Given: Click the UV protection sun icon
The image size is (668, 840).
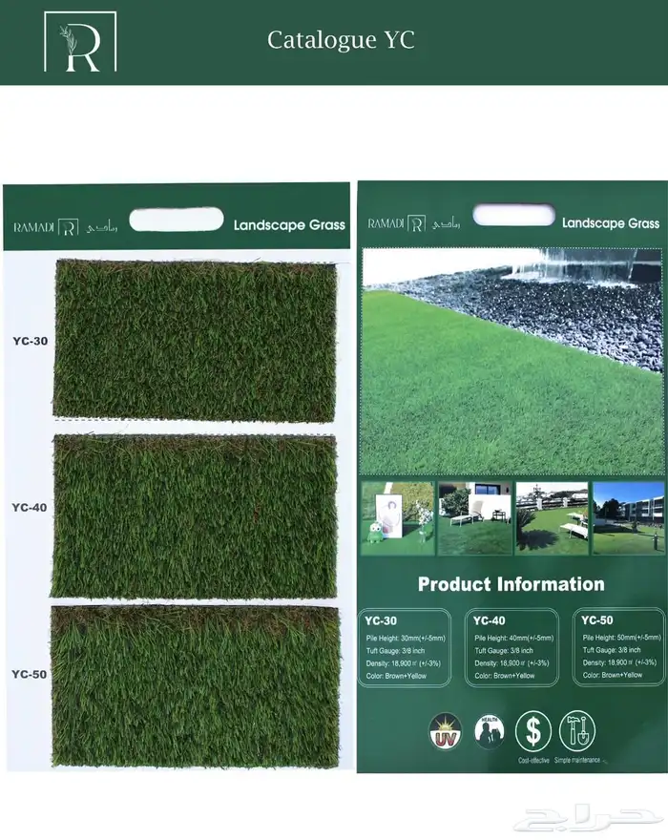Looking at the screenshot, I should coord(445,730).
